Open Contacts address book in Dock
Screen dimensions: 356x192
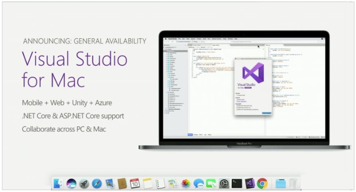pyautogui.click(x=122, y=184)
